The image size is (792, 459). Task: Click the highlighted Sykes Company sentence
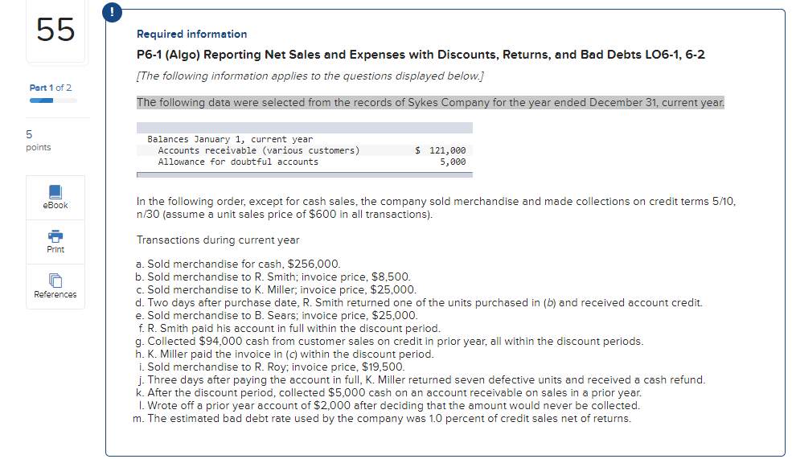tap(430, 103)
